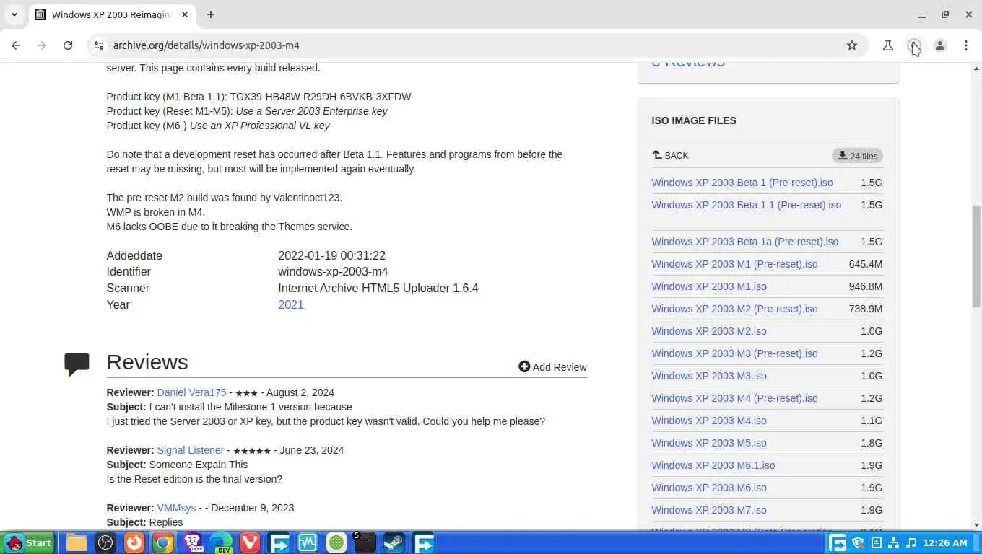Select the product key TGX39-HB48W-R29DH-6BVKB-3XFDW text
This screenshot has width=982, height=554.
click(321, 97)
